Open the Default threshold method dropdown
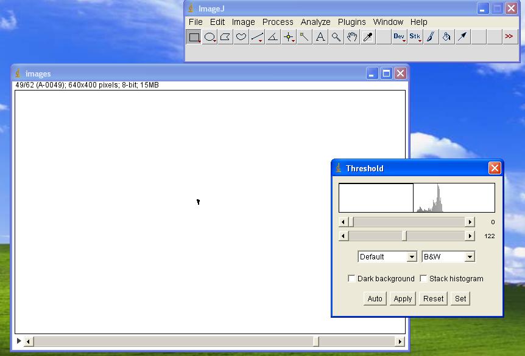Image resolution: width=525 pixels, height=356 pixels. point(387,257)
